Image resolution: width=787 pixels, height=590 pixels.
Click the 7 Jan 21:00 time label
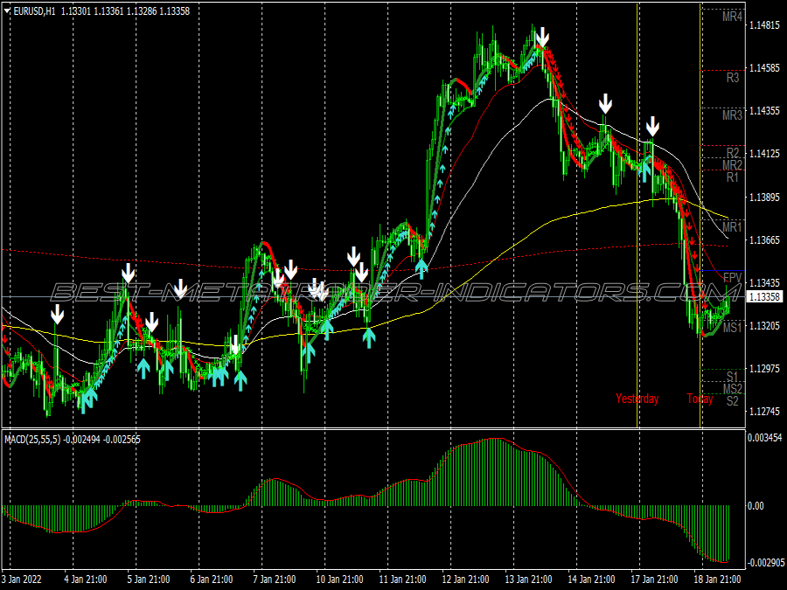(x=274, y=580)
